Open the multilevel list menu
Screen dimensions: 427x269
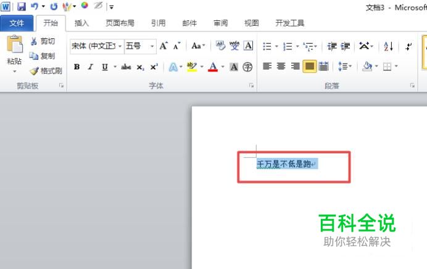(x=310, y=46)
